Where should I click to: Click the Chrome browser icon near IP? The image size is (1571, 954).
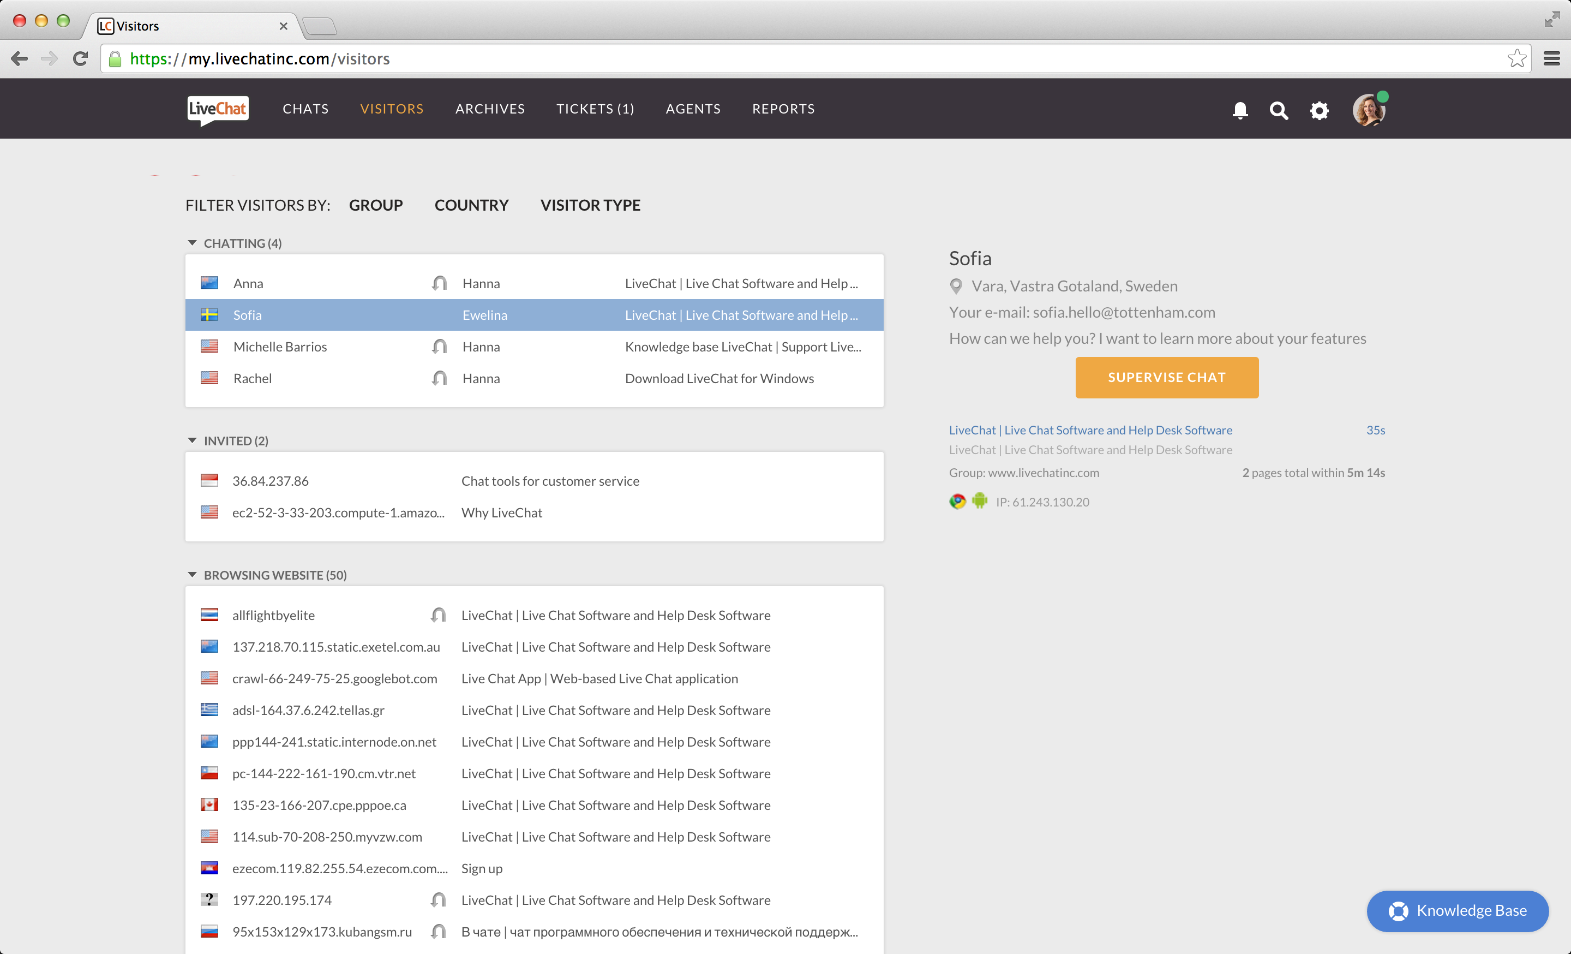(957, 501)
